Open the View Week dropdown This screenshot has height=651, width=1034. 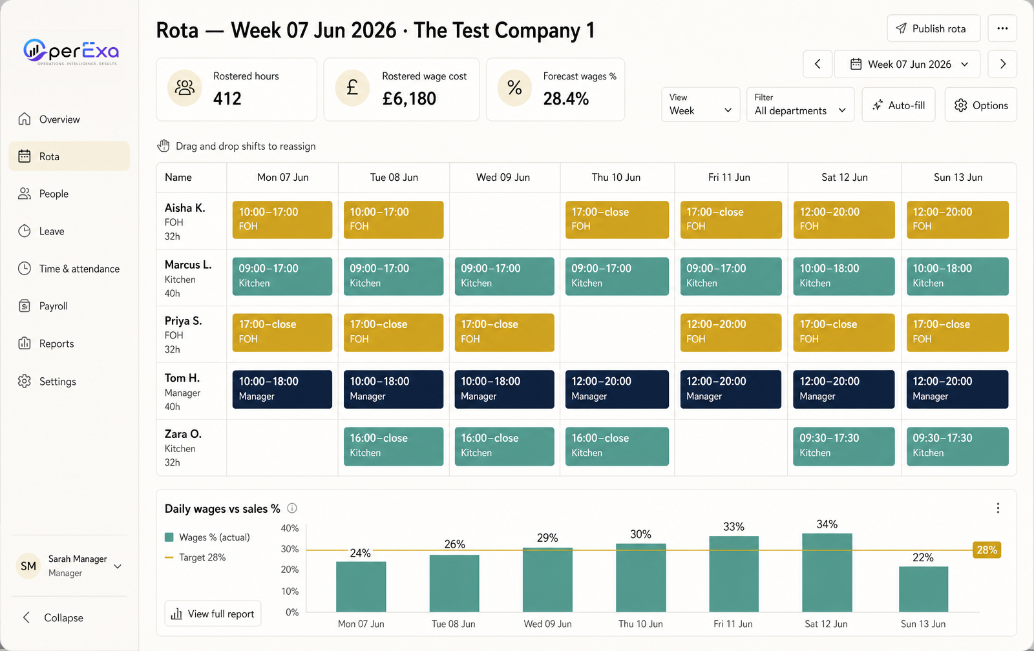pyautogui.click(x=701, y=105)
